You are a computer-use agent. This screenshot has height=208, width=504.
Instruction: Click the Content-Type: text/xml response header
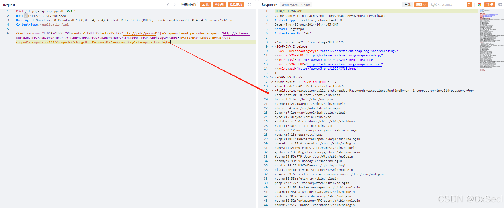coord(308,20)
